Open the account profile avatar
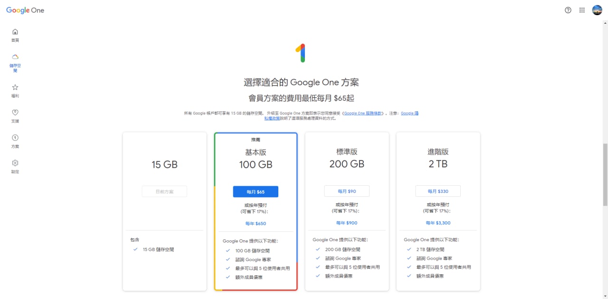 [x=597, y=10]
